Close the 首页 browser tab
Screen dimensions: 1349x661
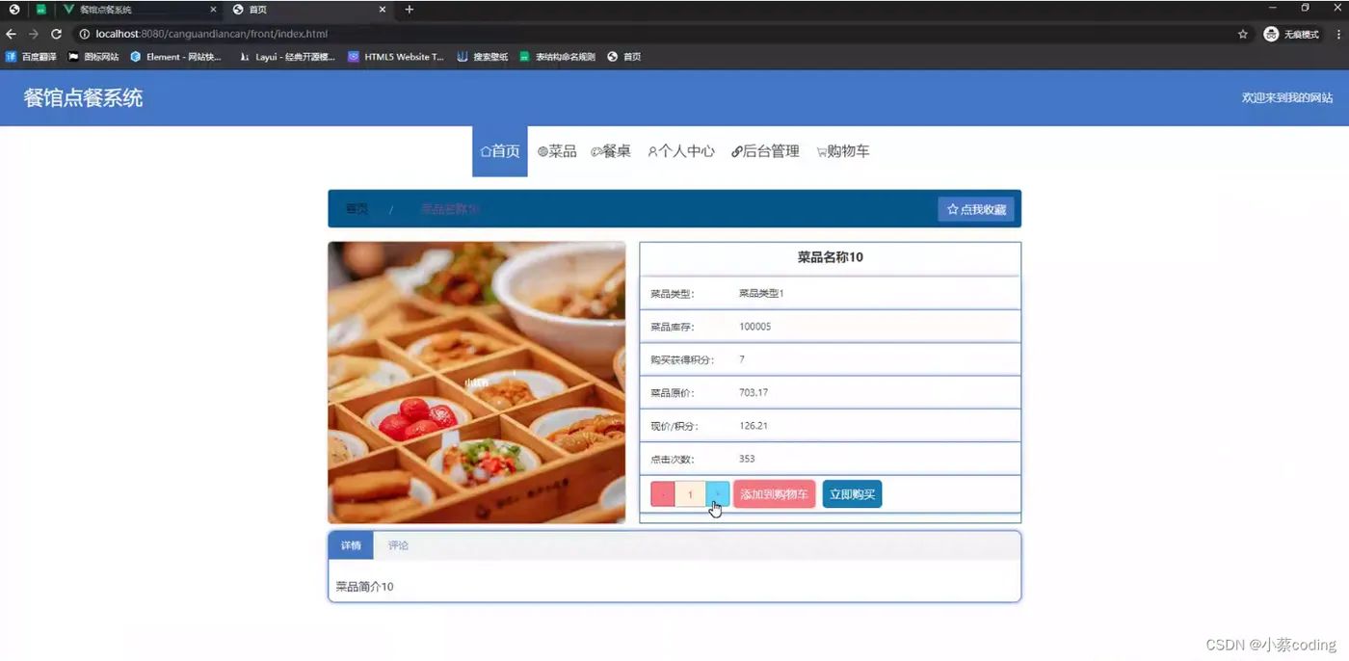[x=383, y=10]
